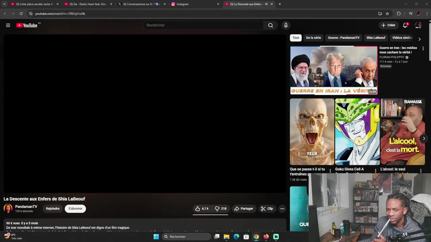Screen dimensions: 431x242
Task: View site information icon in address bar
Action: click(31, 13)
